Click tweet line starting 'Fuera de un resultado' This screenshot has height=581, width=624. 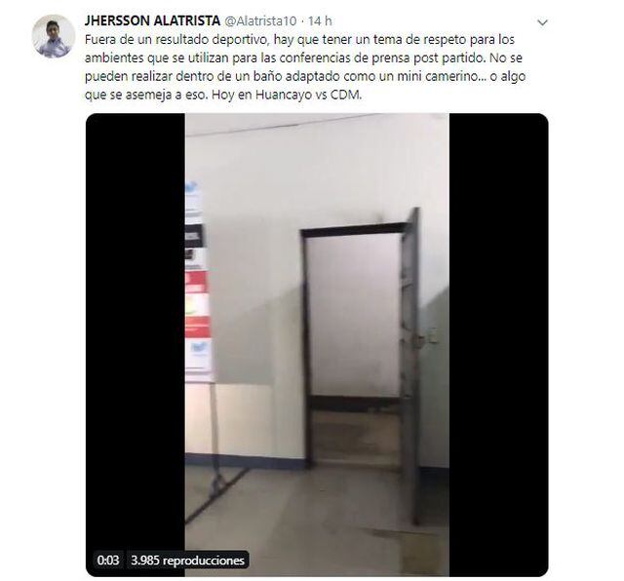(299, 39)
